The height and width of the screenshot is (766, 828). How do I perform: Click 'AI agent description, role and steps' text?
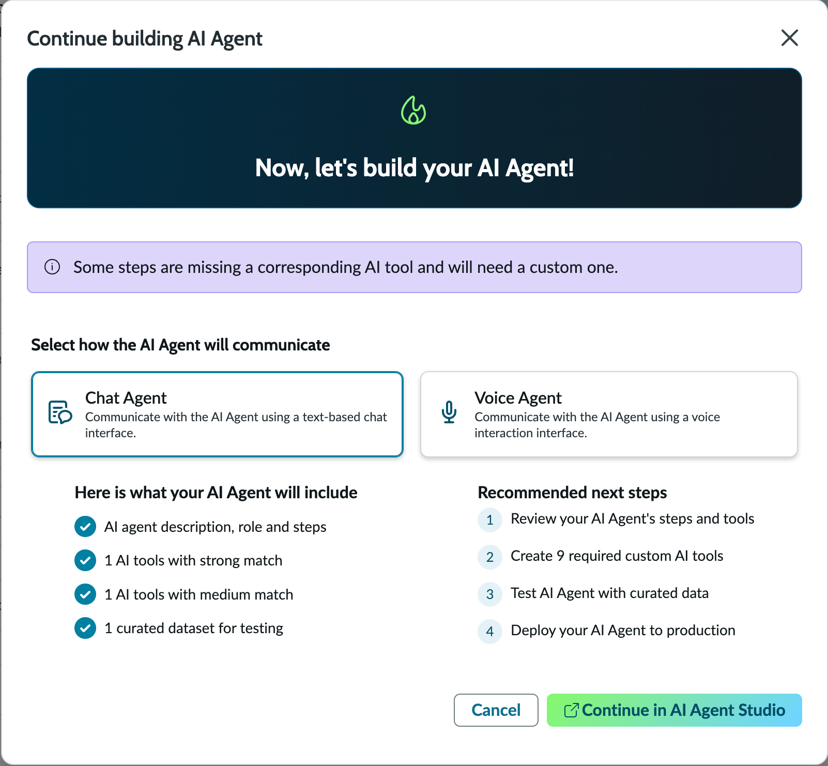click(x=216, y=527)
